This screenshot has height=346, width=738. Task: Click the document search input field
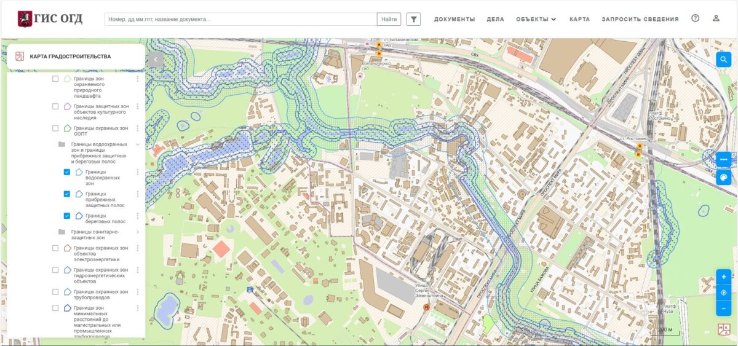coord(240,19)
